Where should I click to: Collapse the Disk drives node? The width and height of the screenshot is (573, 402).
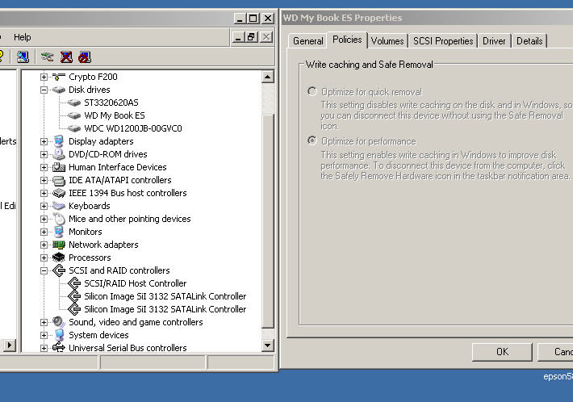tap(44, 90)
